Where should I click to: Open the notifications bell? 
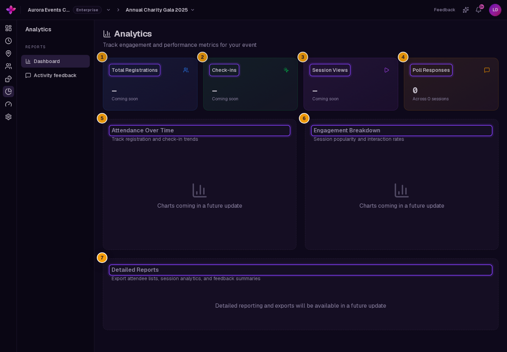478,10
